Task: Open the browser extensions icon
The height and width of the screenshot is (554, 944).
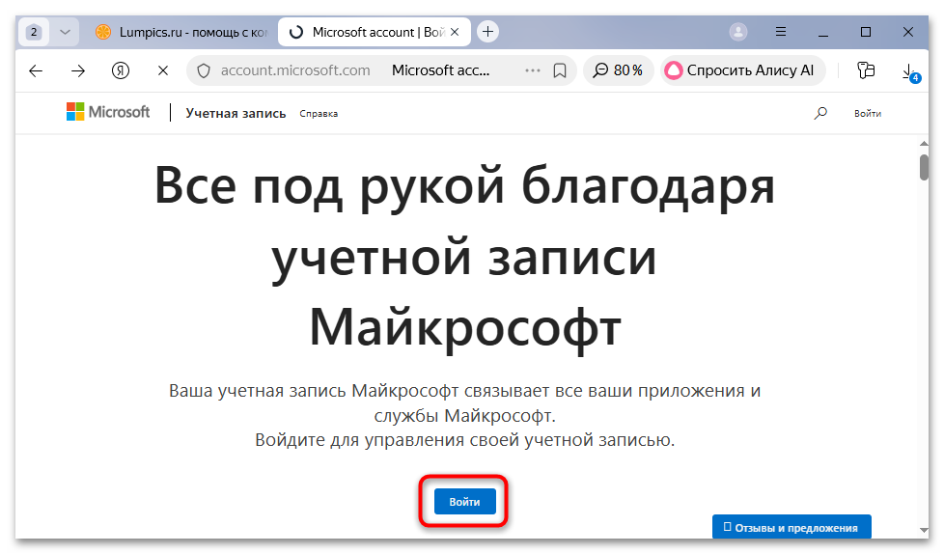Action: point(866,70)
